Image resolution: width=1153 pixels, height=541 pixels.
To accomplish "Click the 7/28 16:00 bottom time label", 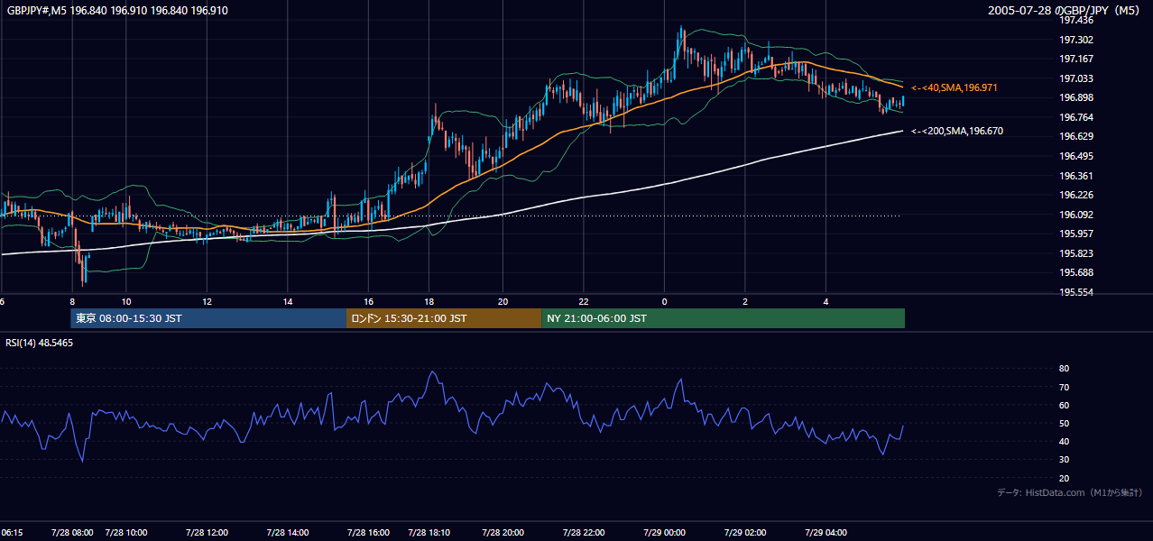I will [368, 533].
